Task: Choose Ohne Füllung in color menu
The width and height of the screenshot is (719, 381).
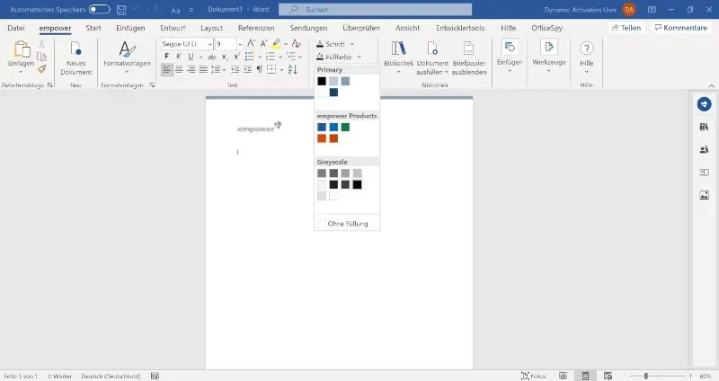Action: (x=347, y=223)
